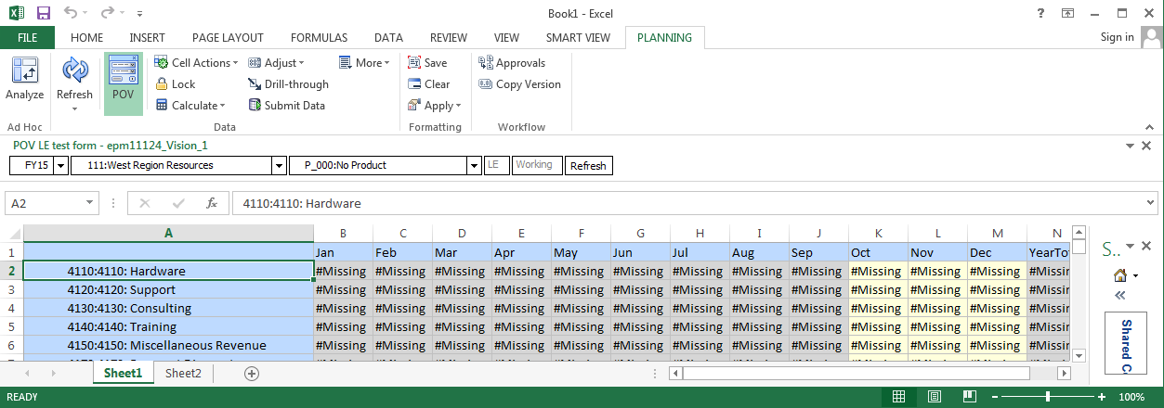Screen dimensions: 1164x408
Task: Switch to HOME ribbon tab
Action: coord(87,38)
